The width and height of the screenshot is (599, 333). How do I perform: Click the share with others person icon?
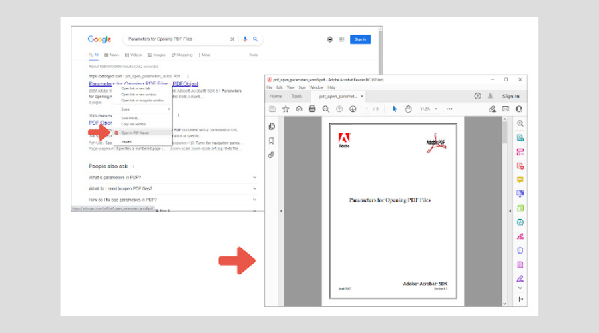pos(518,109)
